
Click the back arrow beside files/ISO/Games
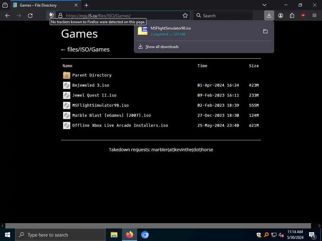[63, 50]
